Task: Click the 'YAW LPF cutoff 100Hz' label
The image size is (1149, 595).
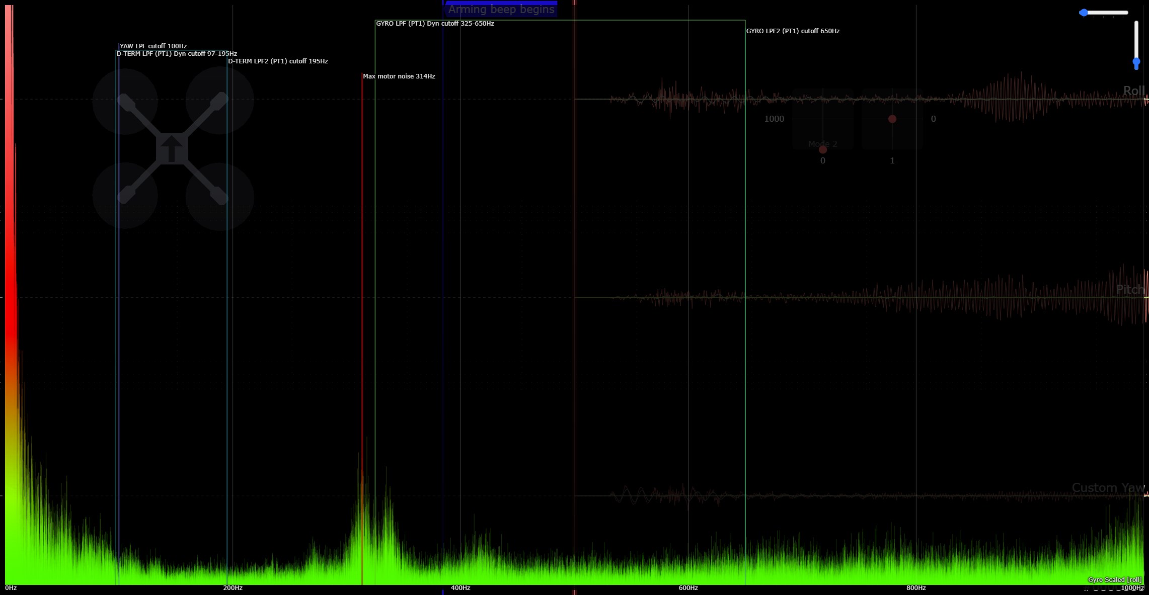Action: 153,46
